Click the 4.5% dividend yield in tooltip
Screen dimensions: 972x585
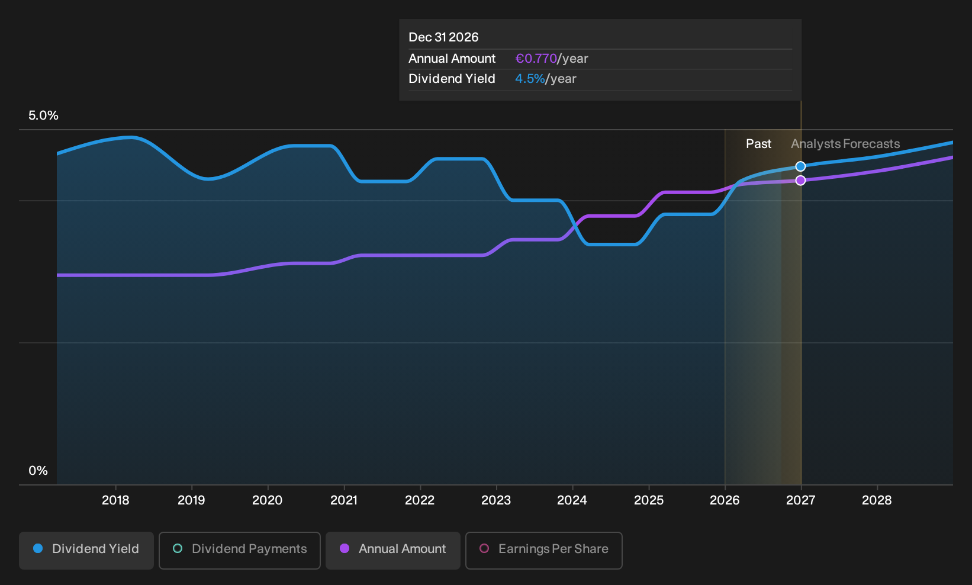[530, 79]
